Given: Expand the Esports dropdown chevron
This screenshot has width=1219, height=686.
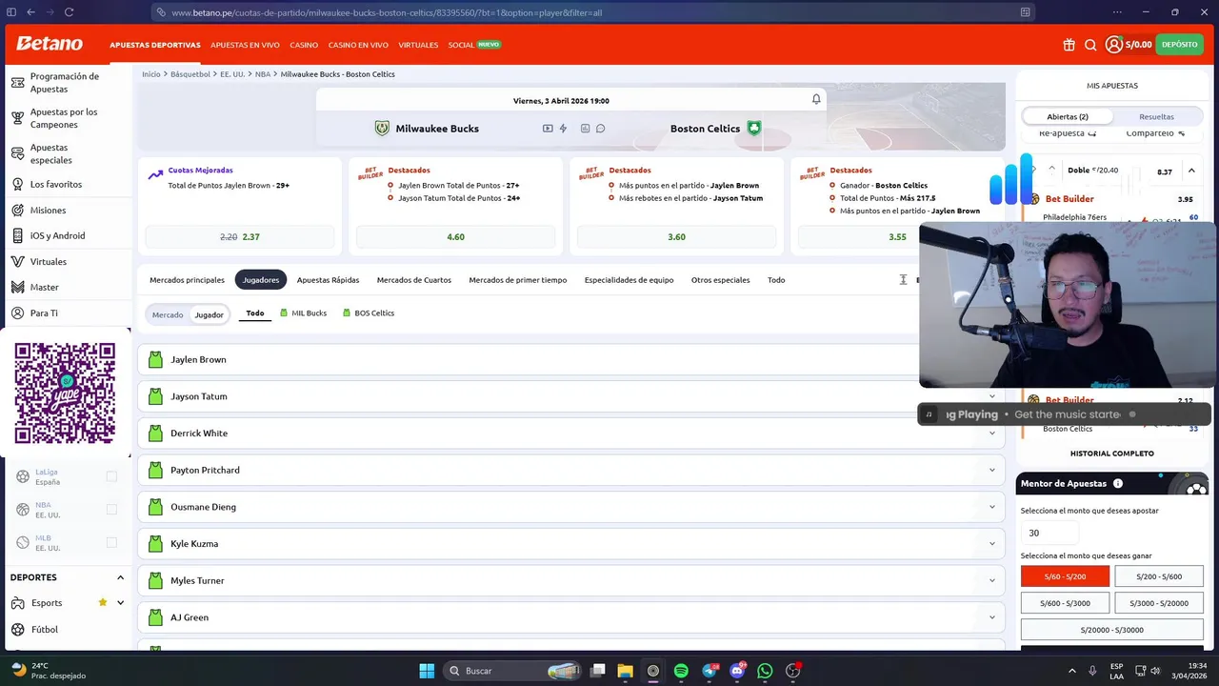Looking at the screenshot, I should click(120, 602).
